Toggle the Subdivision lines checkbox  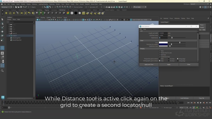(x=160, y=57)
